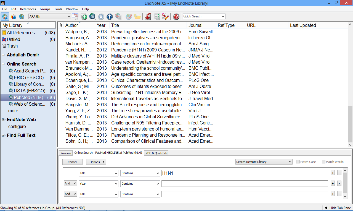
Task: Collapse the Online Search group set
Action: click(3, 64)
